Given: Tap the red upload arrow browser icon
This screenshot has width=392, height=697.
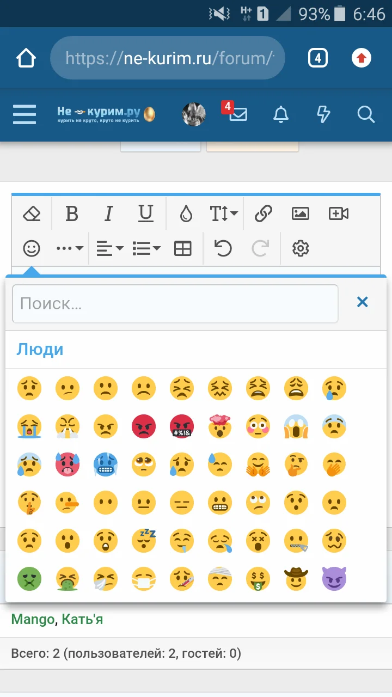Looking at the screenshot, I should coord(362,58).
